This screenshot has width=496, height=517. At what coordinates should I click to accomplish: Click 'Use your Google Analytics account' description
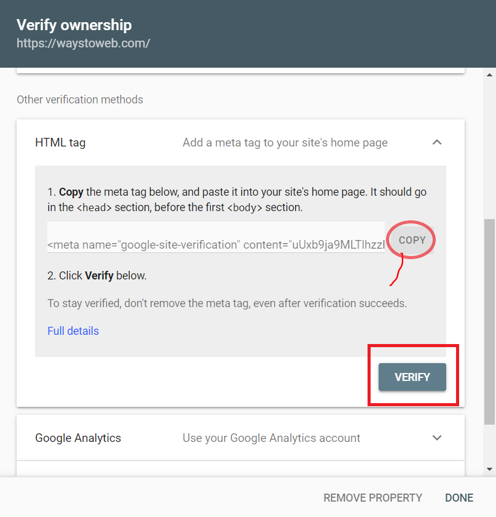coord(272,438)
